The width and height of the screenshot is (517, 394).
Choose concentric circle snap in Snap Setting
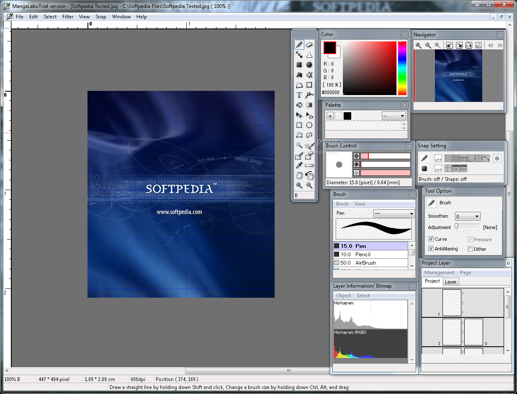click(478, 158)
